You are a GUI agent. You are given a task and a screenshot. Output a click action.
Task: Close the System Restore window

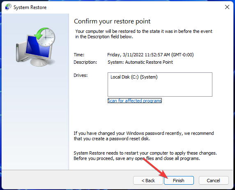227,7
